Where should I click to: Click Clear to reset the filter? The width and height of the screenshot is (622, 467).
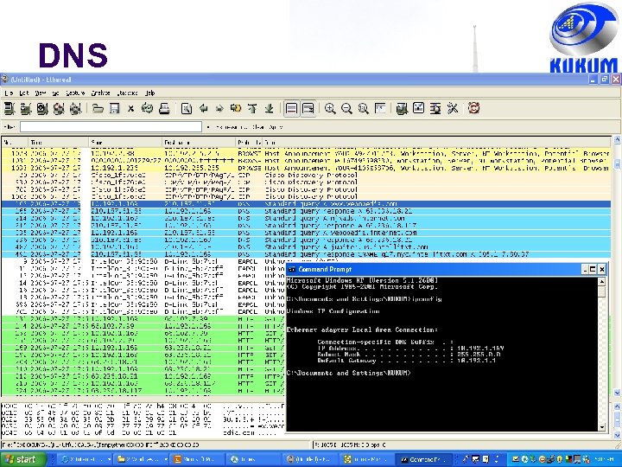click(258, 127)
